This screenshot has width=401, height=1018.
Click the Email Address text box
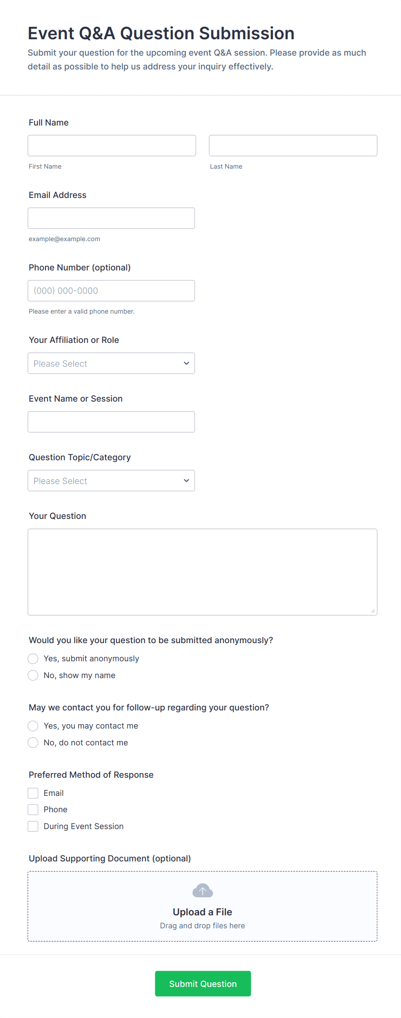point(111,218)
